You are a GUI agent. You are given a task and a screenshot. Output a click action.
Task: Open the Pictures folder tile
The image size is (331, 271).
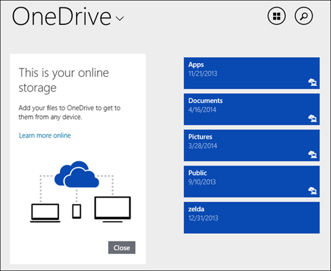[252, 146]
